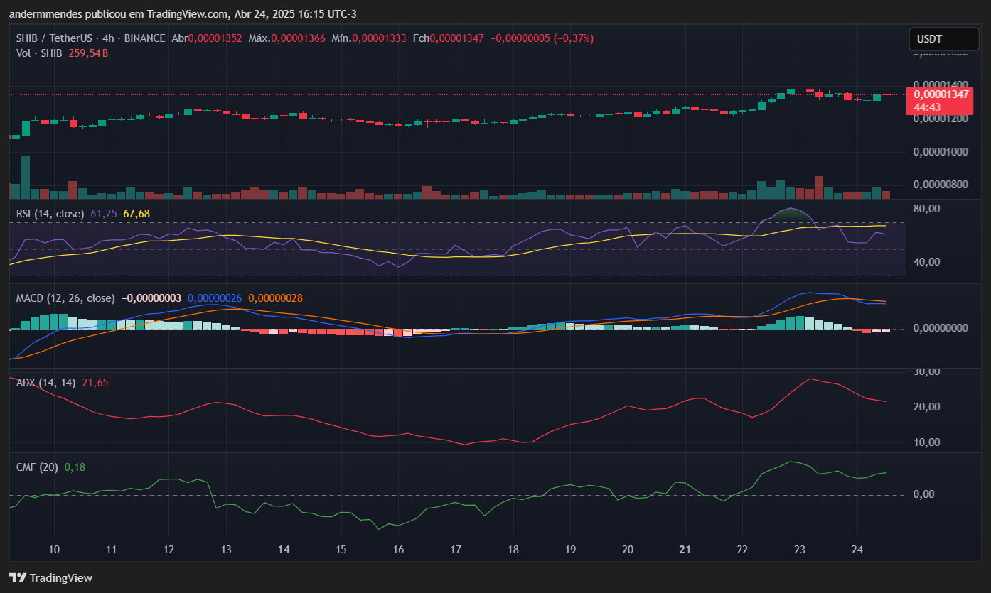This screenshot has width=991, height=593.
Task: Click the RSI (14, close) indicator label
Action: (x=50, y=213)
